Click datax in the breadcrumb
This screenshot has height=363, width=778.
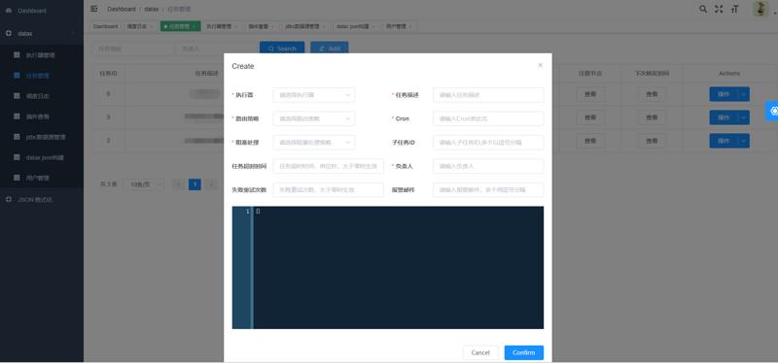pos(152,9)
